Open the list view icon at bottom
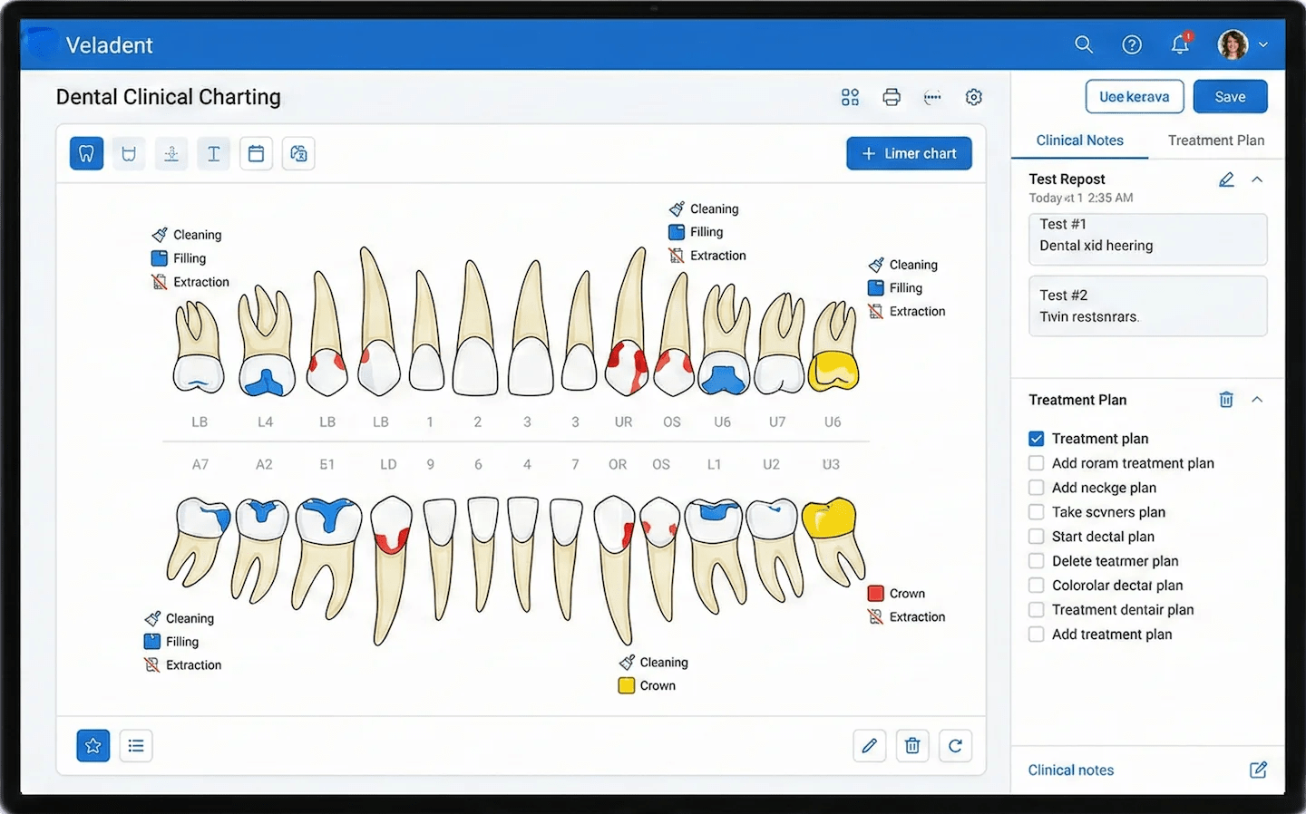 click(x=136, y=746)
